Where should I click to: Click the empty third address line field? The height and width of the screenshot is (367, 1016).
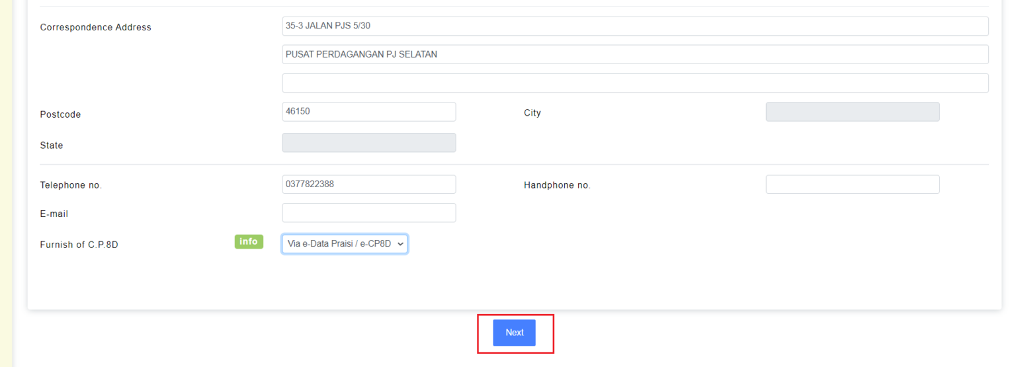635,83
